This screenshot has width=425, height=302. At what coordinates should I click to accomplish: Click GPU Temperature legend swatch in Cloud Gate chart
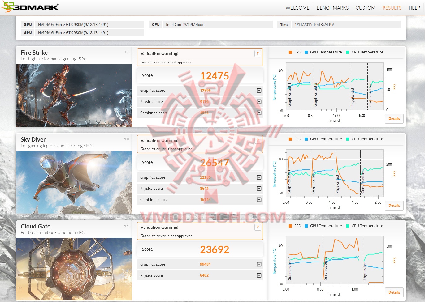coord(306,226)
